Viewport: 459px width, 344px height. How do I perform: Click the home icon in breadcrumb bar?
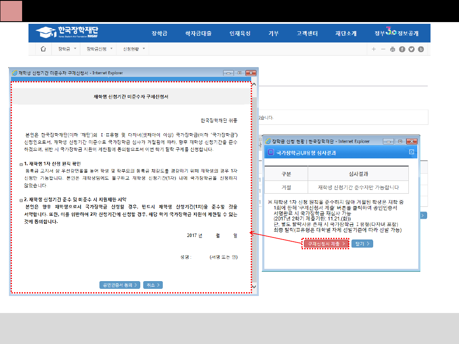(43, 49)
